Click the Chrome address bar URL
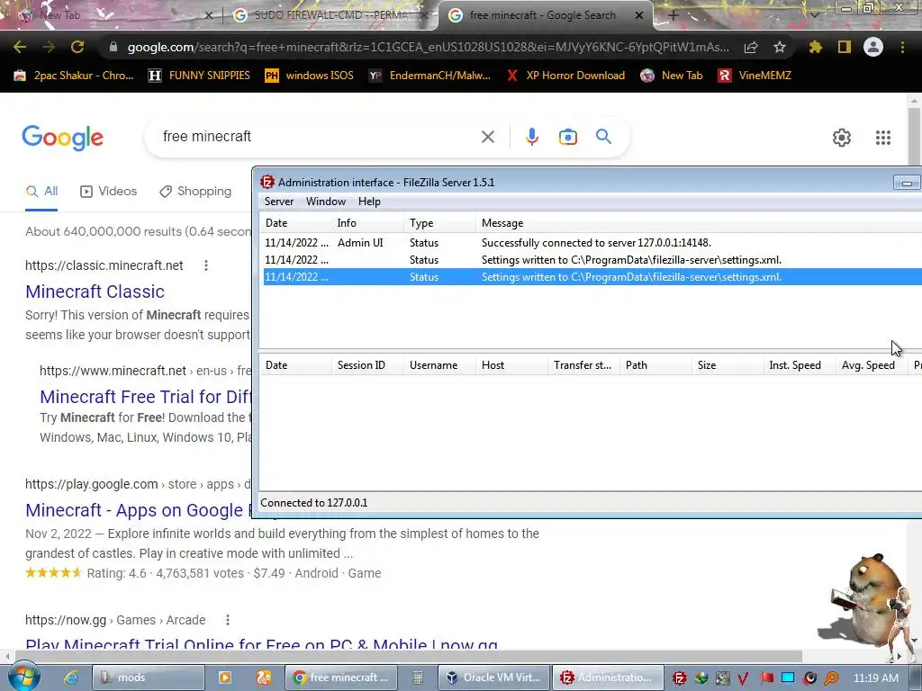Viewport: 922px width, 691px height. (x=428, y=47)
